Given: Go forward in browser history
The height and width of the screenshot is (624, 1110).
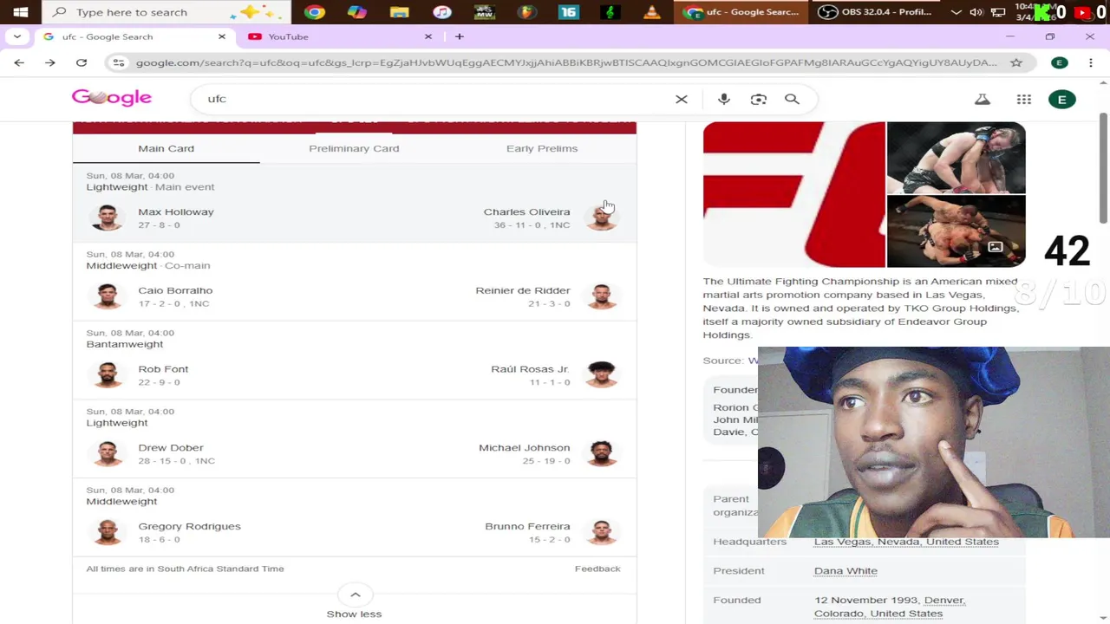Looking at the screenshot, I should [50, 62].
